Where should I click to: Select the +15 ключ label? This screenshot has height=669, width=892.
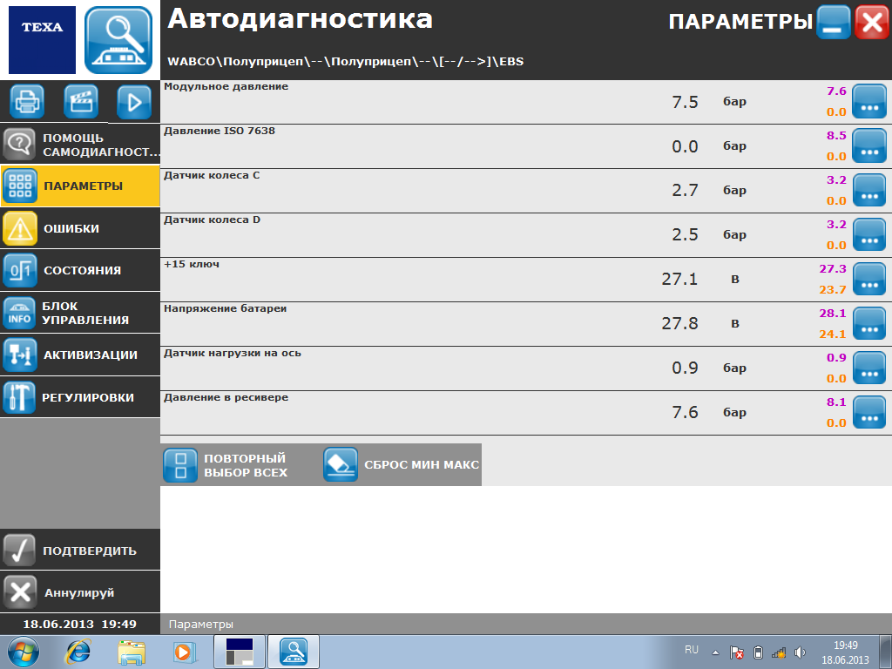pyautogui.click(x=191, y=264)
